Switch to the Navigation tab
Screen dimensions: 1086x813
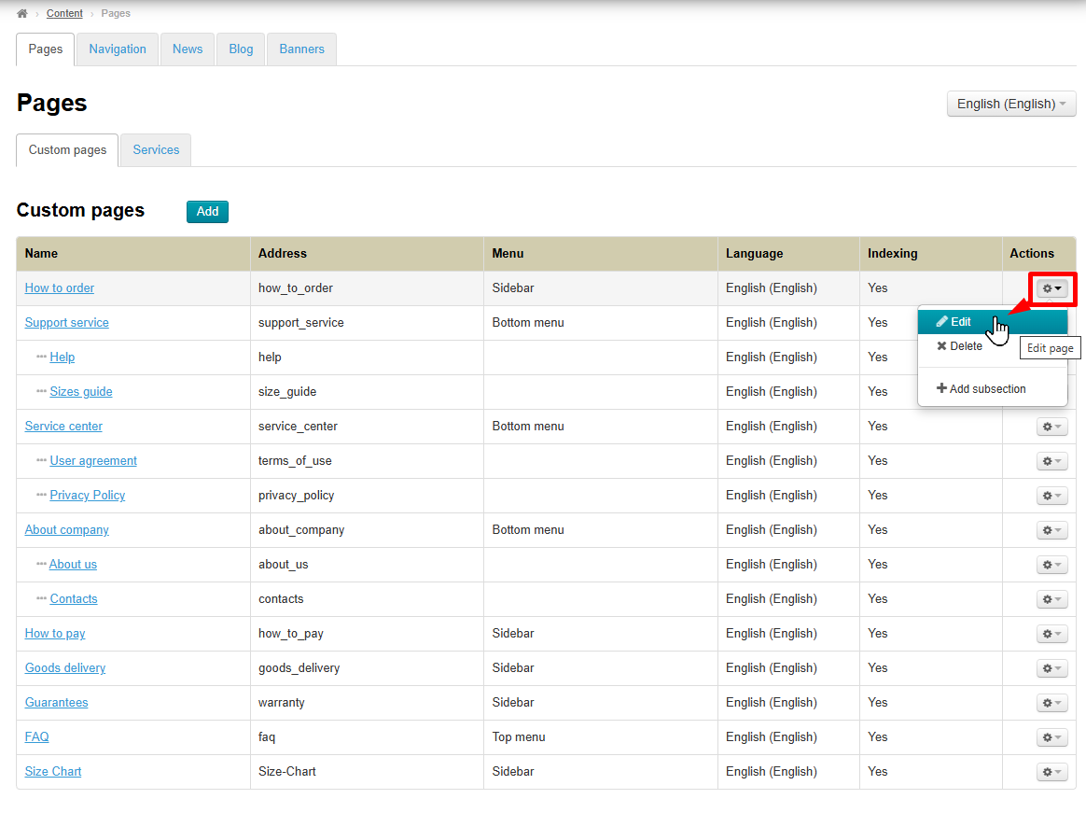point(118,49)
